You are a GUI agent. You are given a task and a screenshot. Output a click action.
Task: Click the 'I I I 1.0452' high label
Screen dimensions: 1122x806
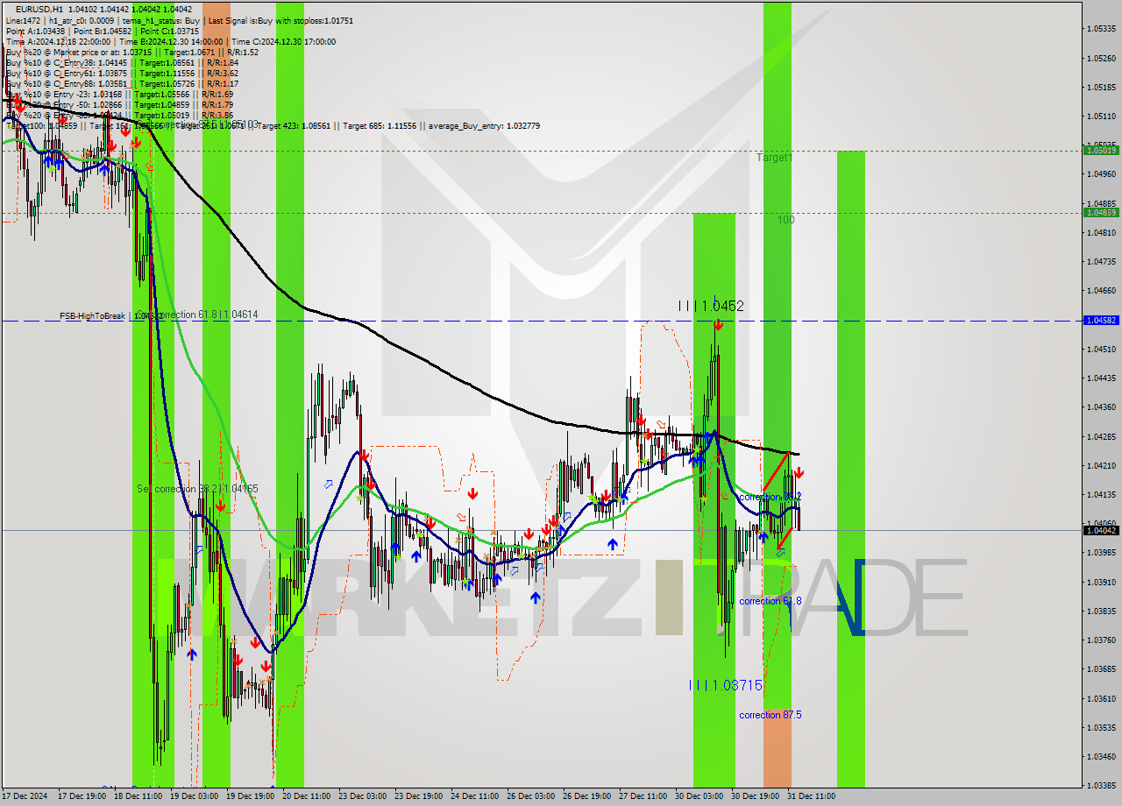click(711, 306)
